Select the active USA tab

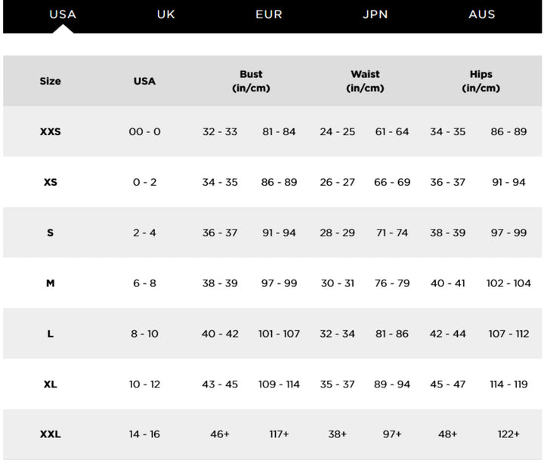point(62,14)
